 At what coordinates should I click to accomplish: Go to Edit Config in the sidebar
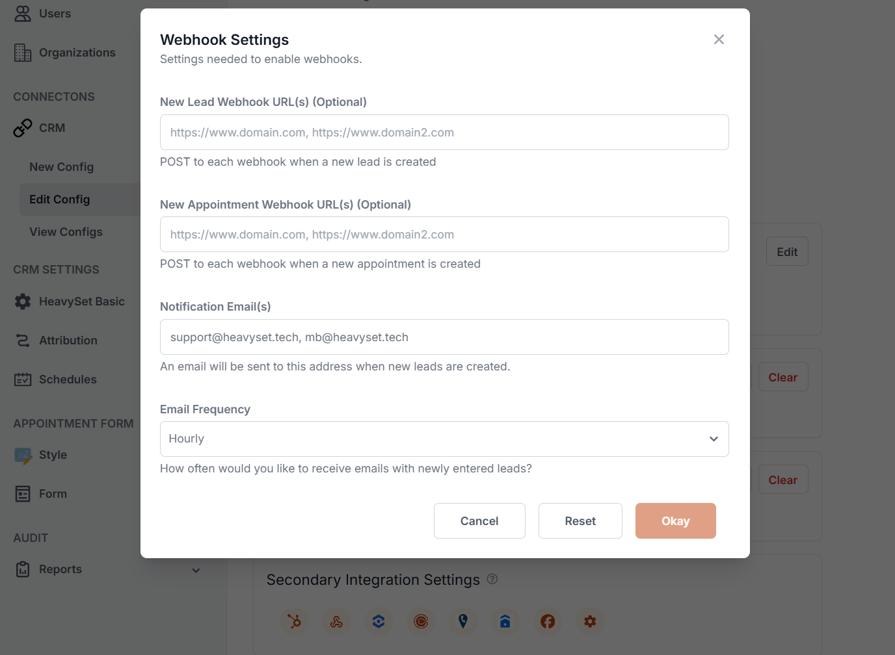[x=60, y=199]
